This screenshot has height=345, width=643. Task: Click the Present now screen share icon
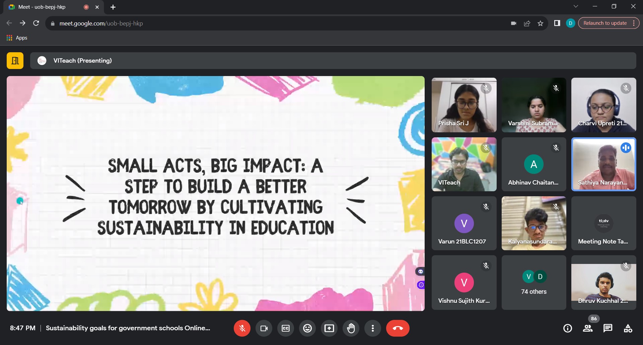(x=329, y=328)
